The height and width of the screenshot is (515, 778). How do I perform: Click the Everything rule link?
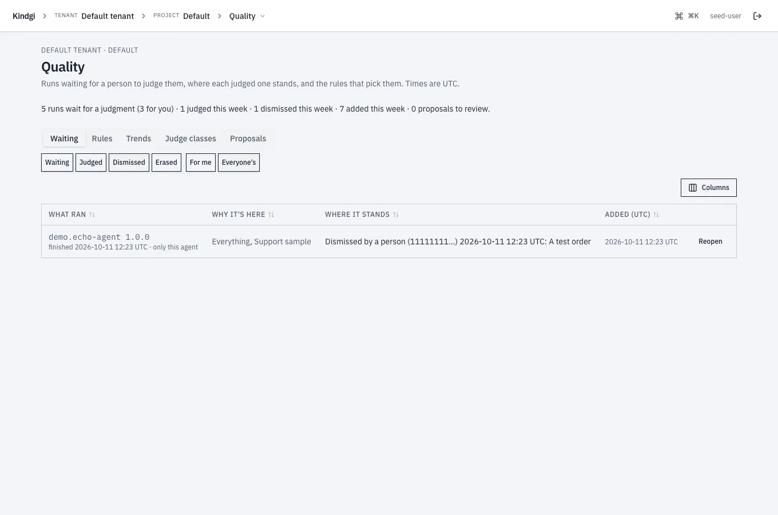point(231,241)
